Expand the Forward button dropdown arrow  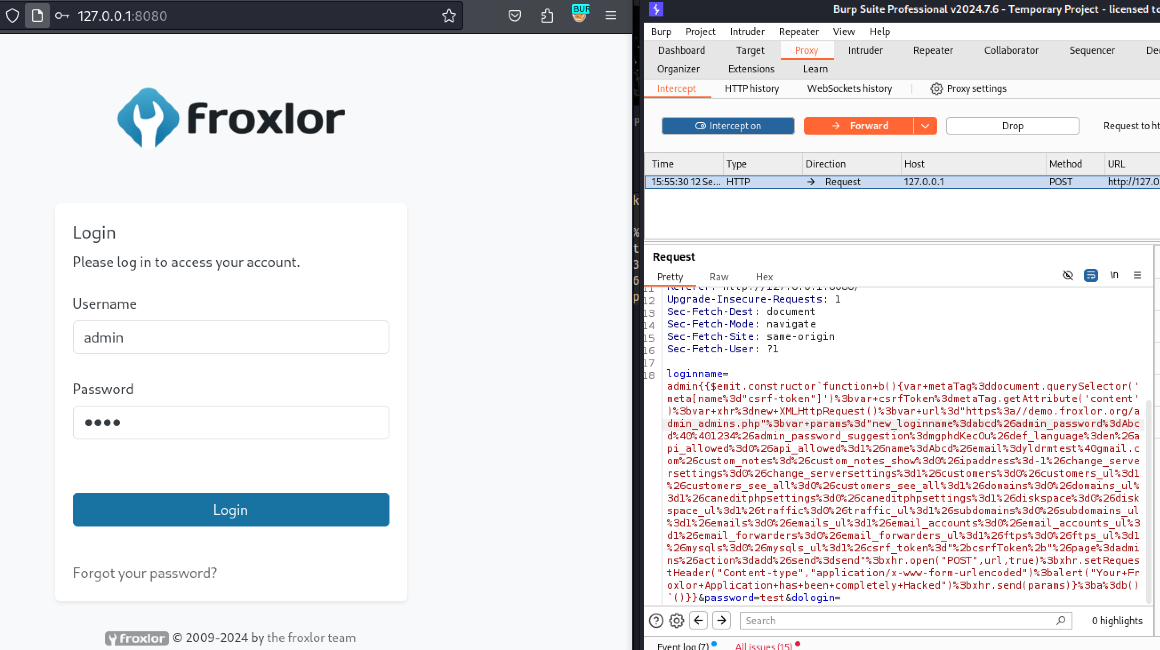coord(925,126)
